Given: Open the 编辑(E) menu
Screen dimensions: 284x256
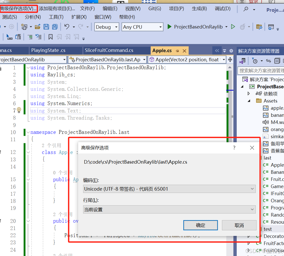Looking at the screenshot, I should pos(110,8).
